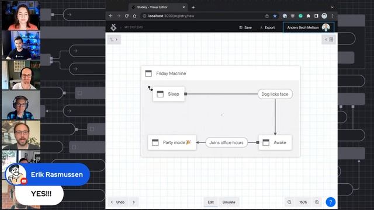This screenshot has height=210, width=374.
Task: Click the Awake transition source handle
Action: click(258, 142)
